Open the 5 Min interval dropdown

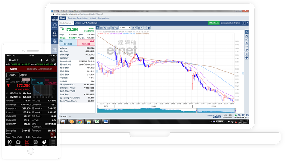(x=125, y=28)
